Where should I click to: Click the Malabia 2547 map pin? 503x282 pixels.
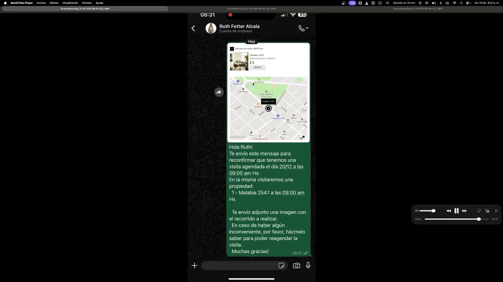tap(268, 108)
